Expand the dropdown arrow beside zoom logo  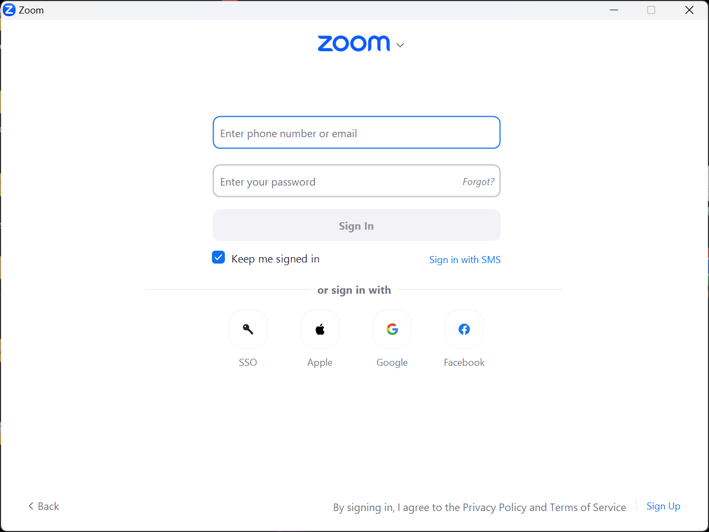coord(400,45)
